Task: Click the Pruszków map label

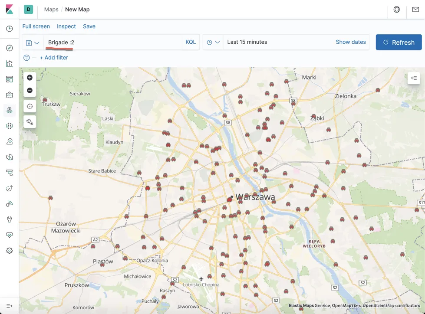Action: tap(77, 285)
